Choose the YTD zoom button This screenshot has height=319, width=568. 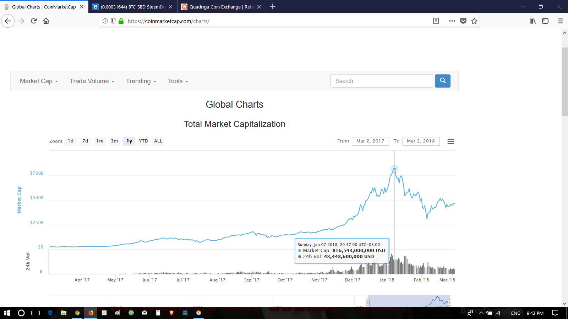[x=143, y=141]
